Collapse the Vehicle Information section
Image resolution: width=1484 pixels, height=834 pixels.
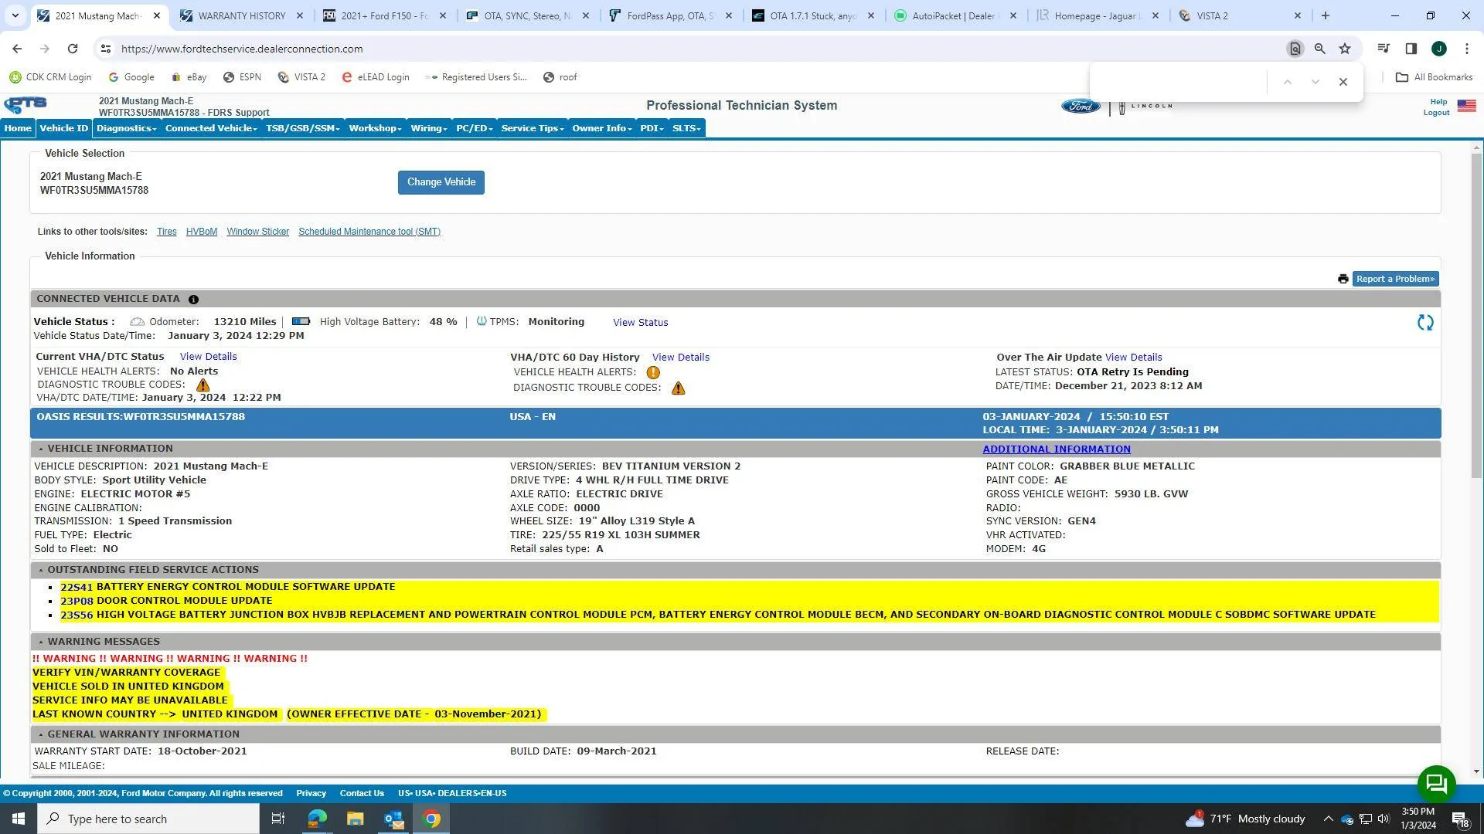[x=41, y=449]
